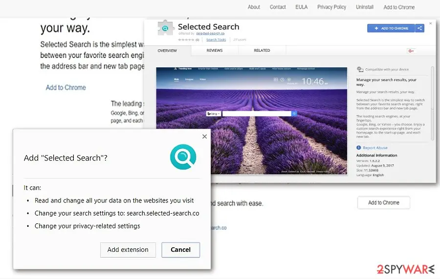Switch to the Related tab
This screenshot has height=279, width=440.
262,50
